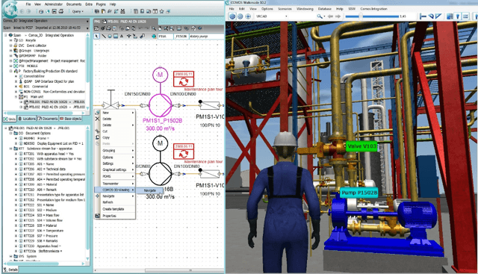Expand the SYS System tree node

pos(11,256)
